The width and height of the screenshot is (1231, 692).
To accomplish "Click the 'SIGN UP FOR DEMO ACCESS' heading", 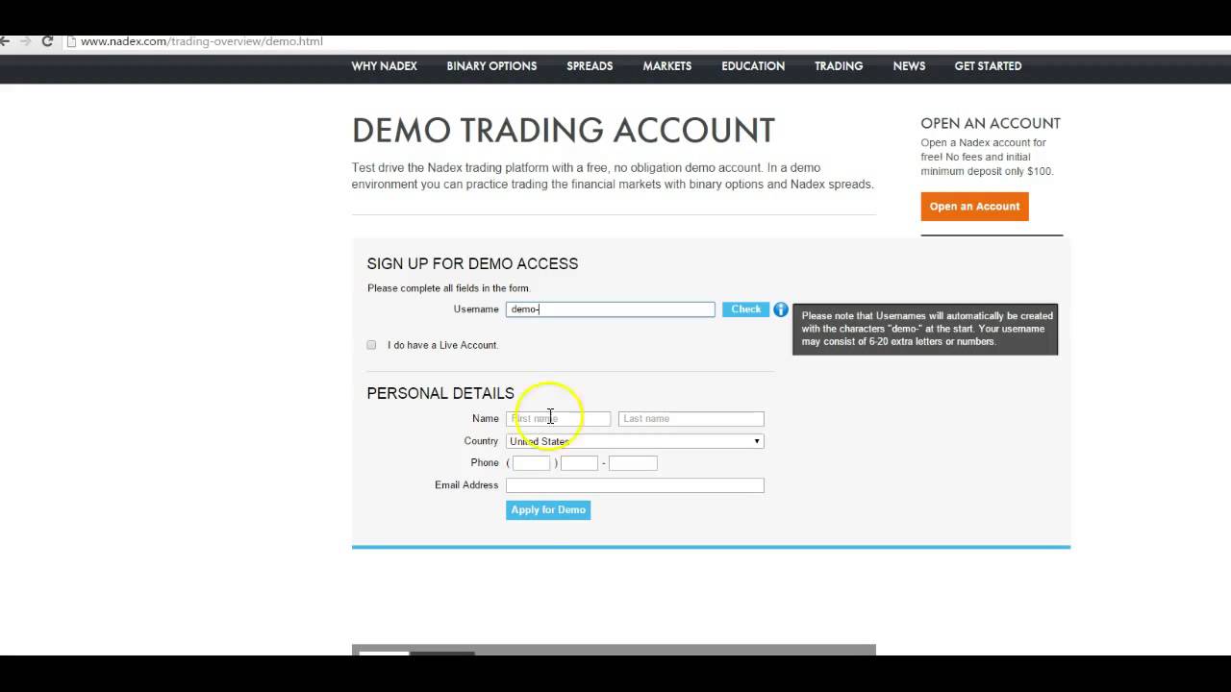I will [x=472, y=264].
